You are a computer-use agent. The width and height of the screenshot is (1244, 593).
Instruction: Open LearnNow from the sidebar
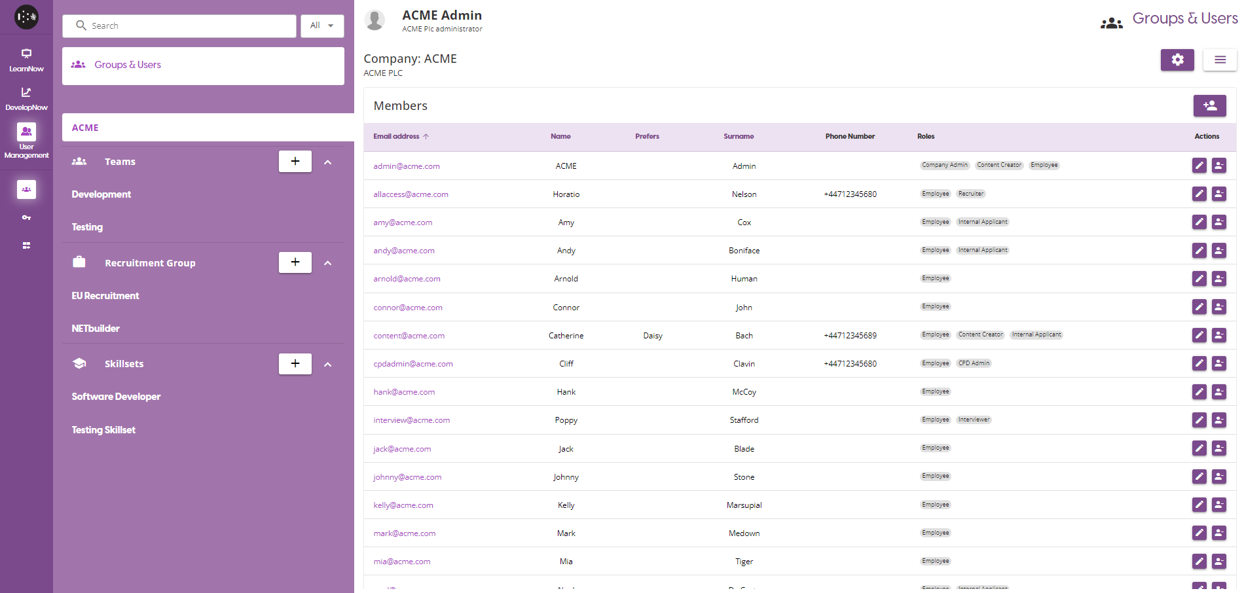26,60
